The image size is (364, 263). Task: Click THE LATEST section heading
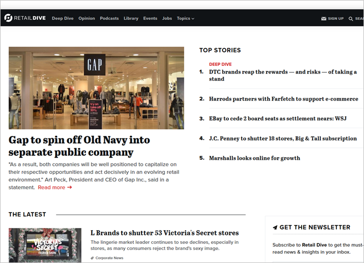[27, 214]
